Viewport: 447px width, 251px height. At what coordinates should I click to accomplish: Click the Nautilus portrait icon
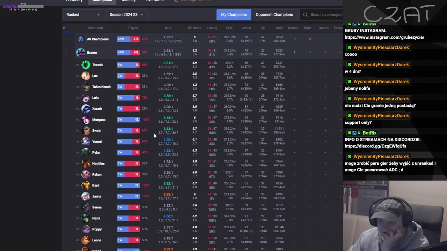[x=86, y=163]
